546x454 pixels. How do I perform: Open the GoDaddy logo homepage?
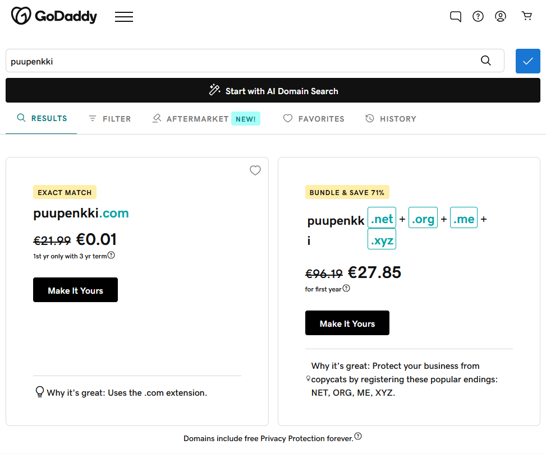54,16
